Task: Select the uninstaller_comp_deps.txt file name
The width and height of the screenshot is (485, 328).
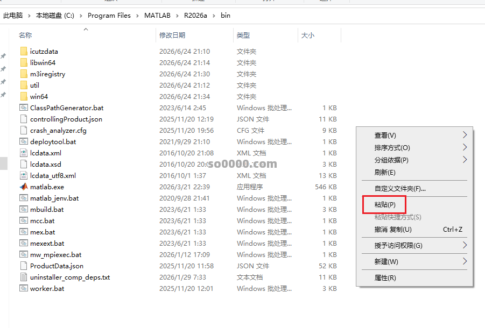Action: click(70, 277)
